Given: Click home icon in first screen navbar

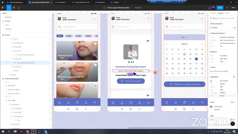Looking at the screenshot, I should pos(59,102).
